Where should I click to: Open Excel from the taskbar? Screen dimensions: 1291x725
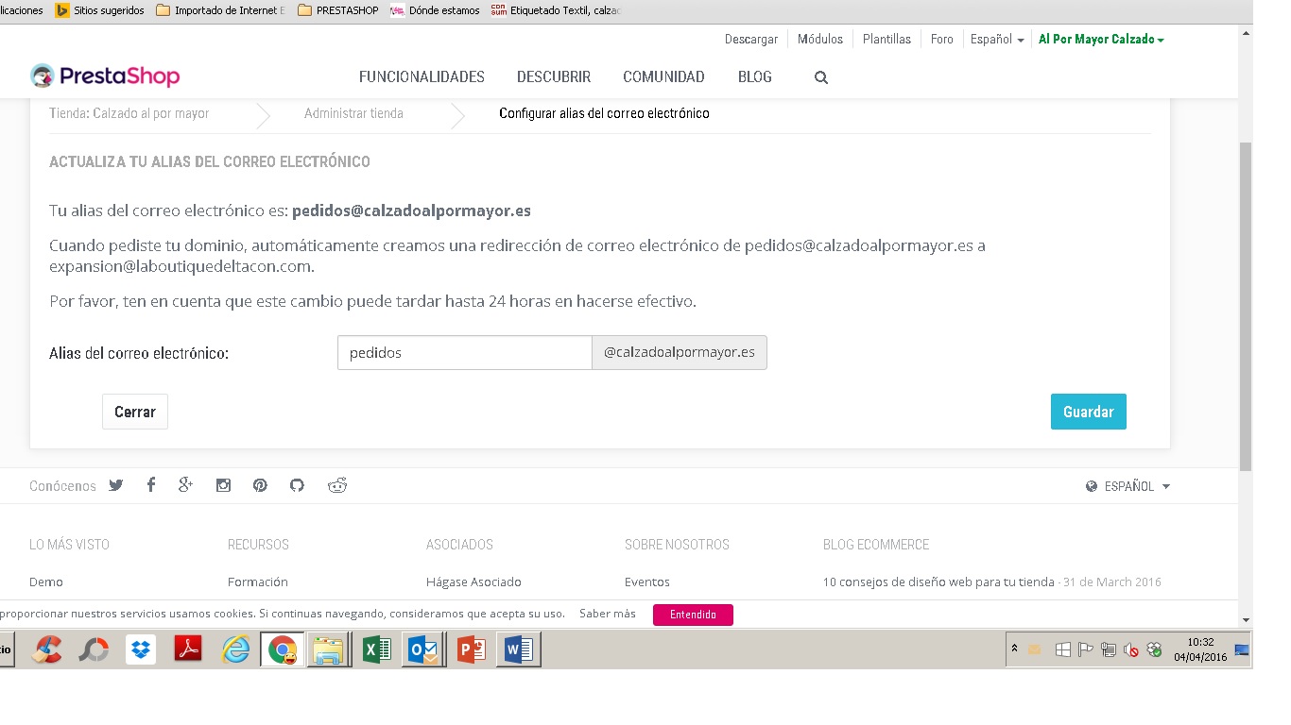pos(377,649)
